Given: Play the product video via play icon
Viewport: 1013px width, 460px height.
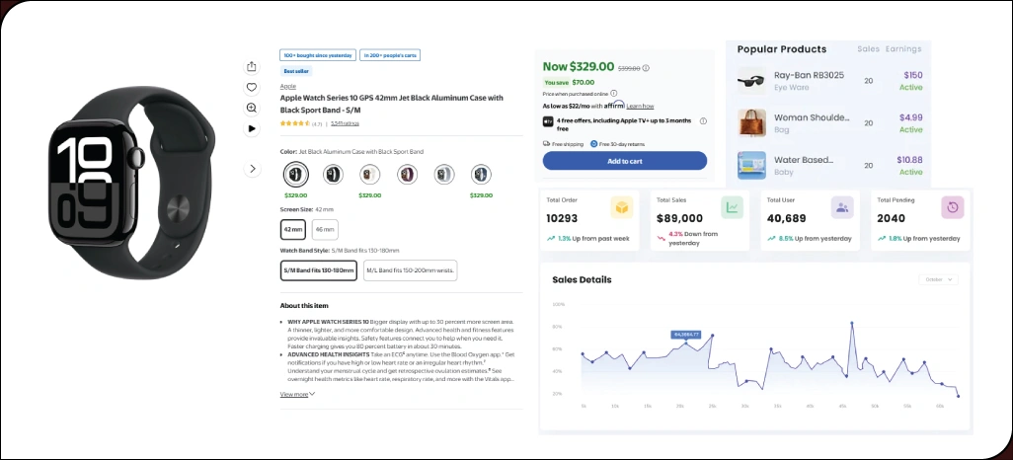Looking at the screenshot, I should [x=252, y=128].
